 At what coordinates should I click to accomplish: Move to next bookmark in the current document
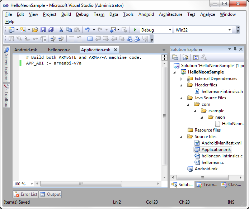[x=106, y=39]
